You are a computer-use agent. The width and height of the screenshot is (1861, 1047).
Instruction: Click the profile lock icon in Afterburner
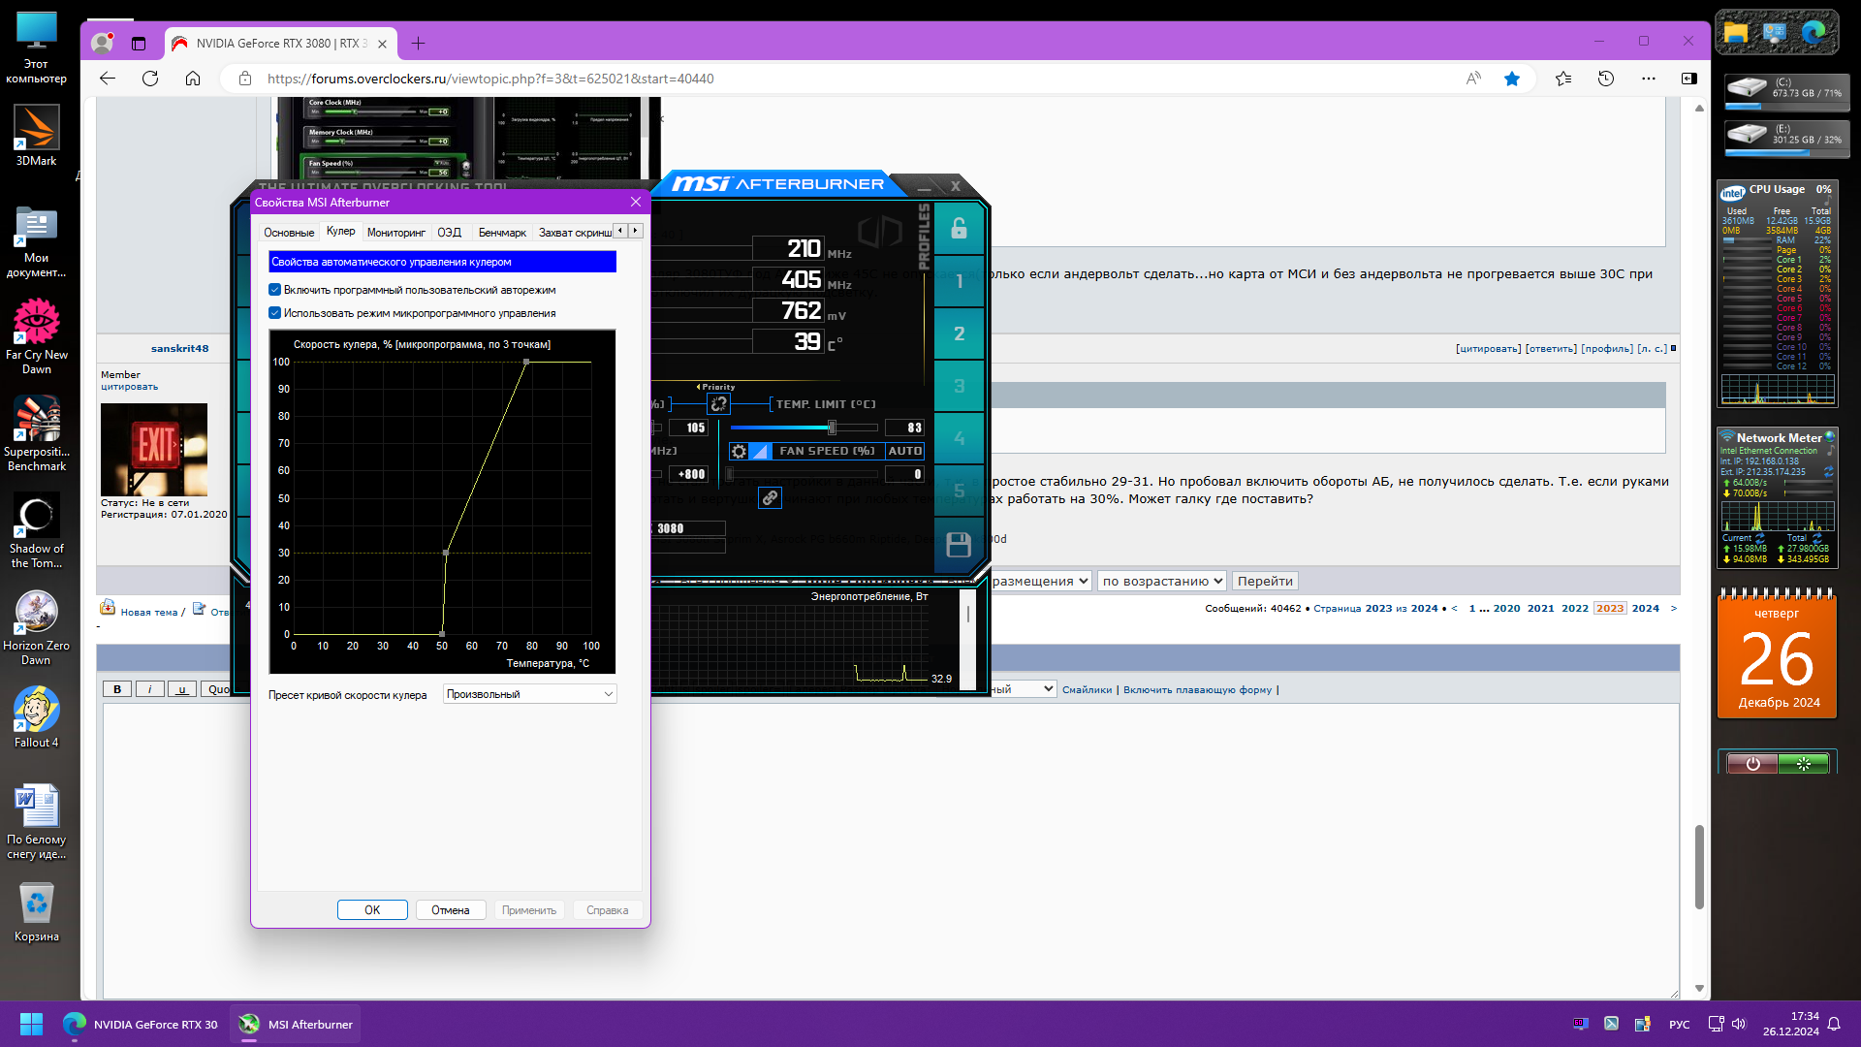(x=959, y=229)
